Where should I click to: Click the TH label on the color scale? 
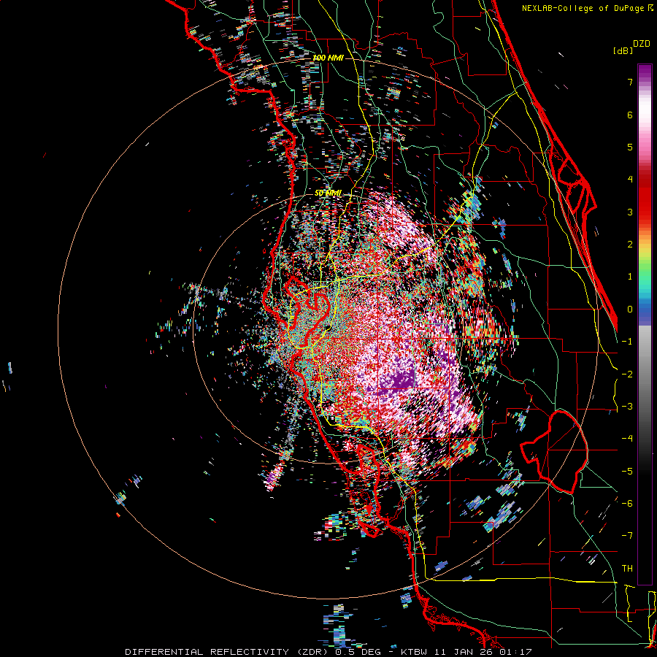coord(627,569)
